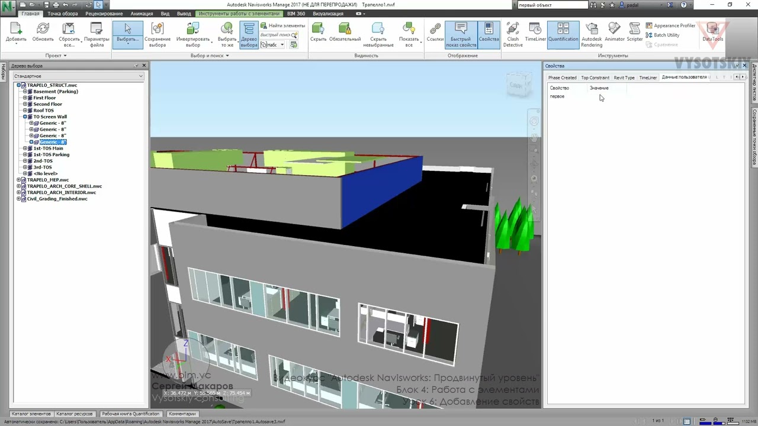Open the Batch Utility tool
This screenshot has width=758, height=426.
click(x=663, y=35)
